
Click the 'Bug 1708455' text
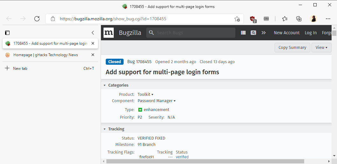(139, 62)
